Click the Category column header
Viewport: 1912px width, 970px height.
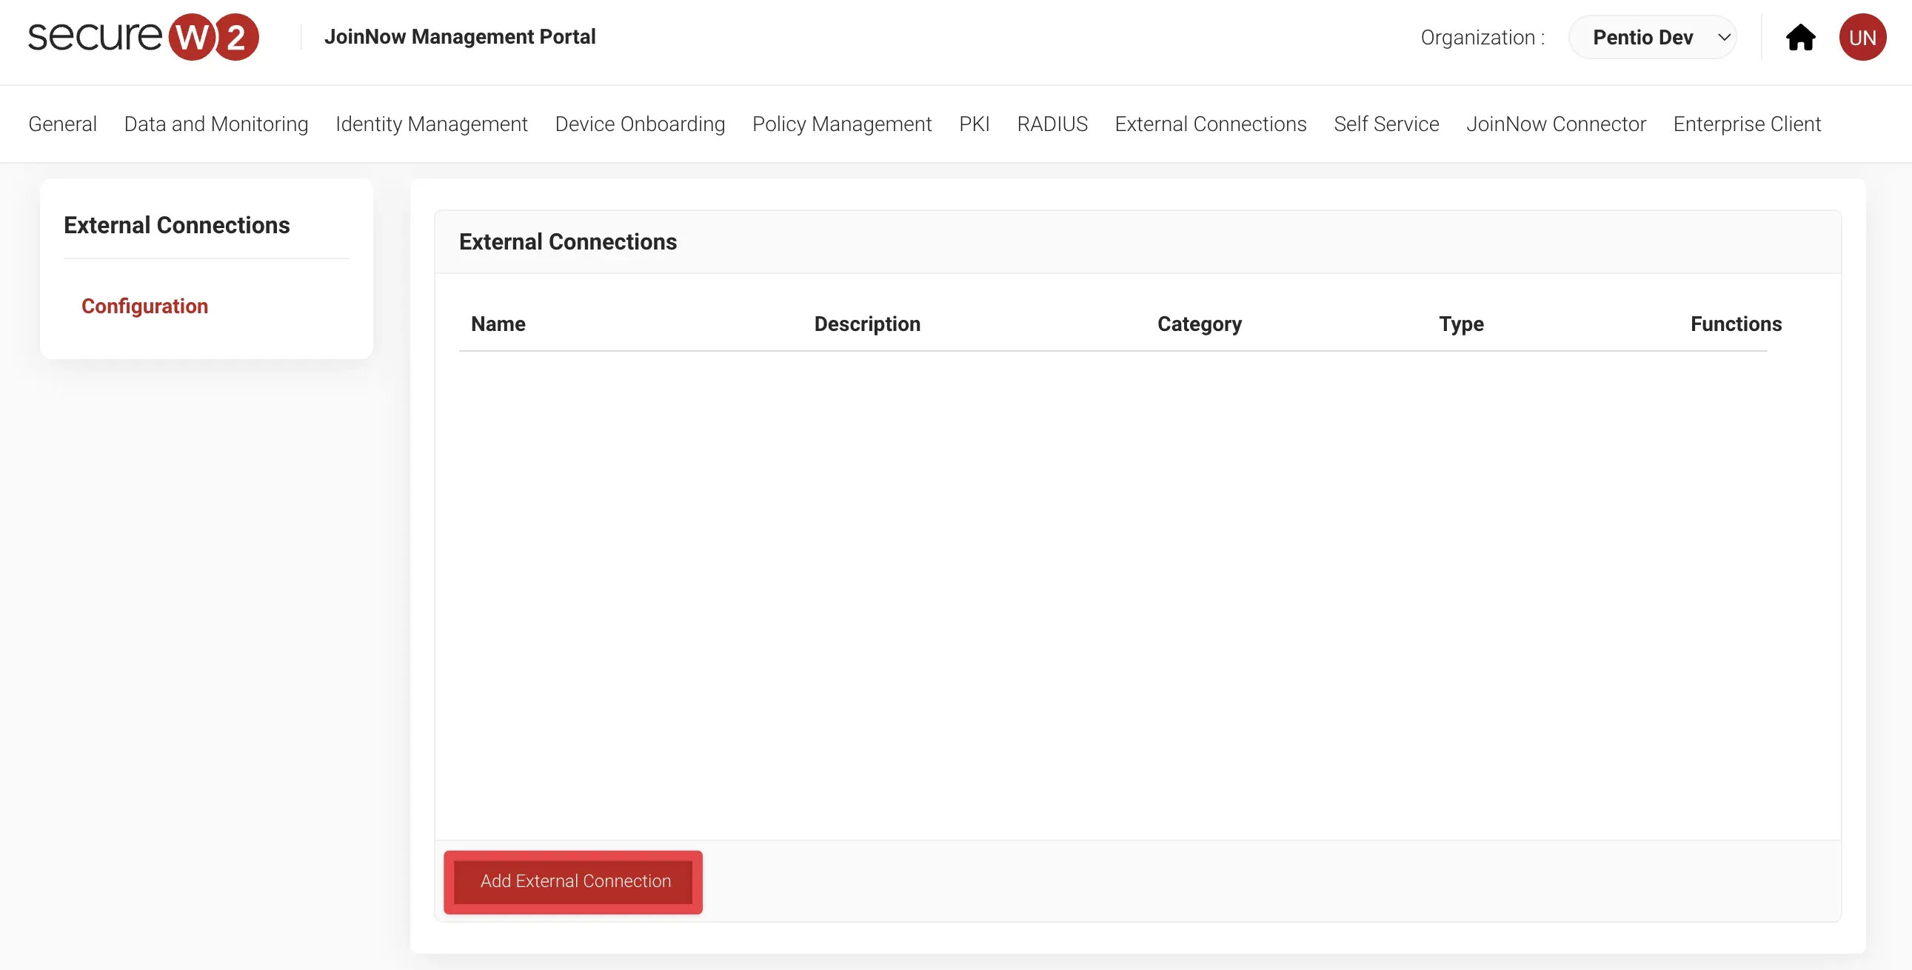tap(1199, 324)
